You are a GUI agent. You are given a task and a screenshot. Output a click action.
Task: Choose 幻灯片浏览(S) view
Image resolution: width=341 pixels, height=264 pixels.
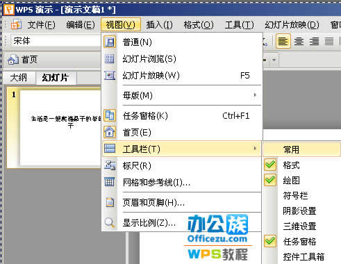182,58
